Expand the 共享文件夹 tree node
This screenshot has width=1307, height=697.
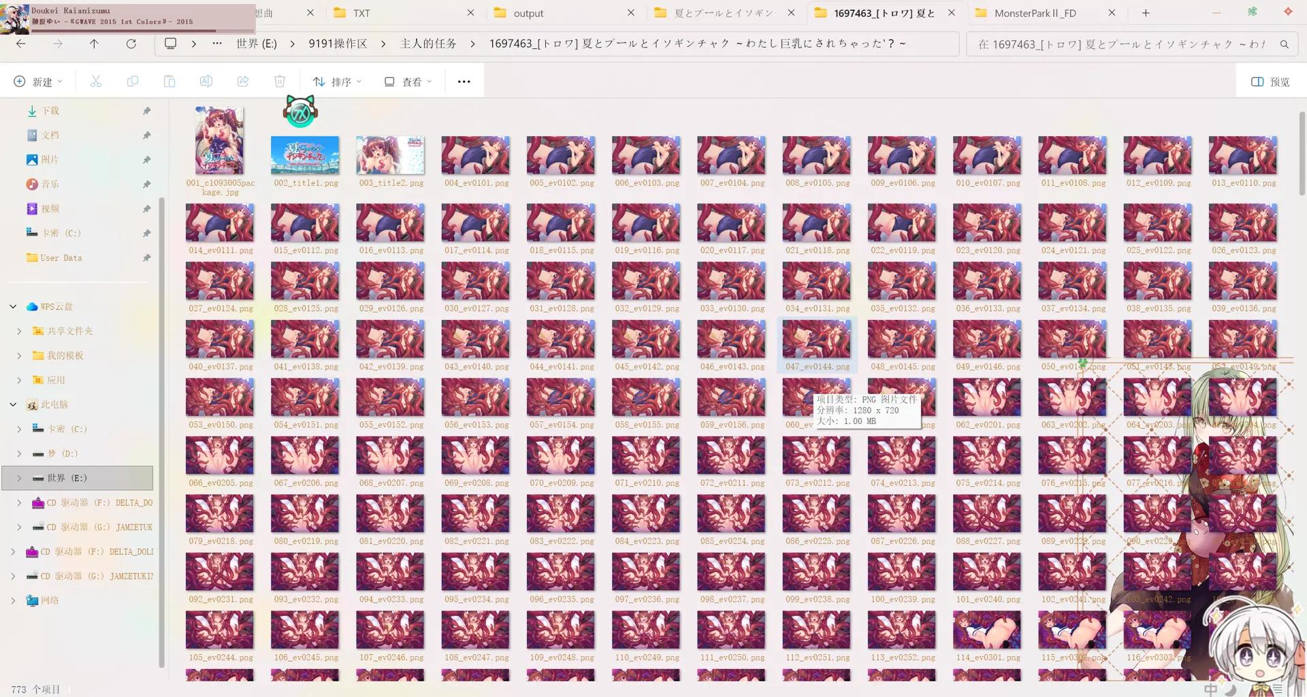click(x=19, y=331)
